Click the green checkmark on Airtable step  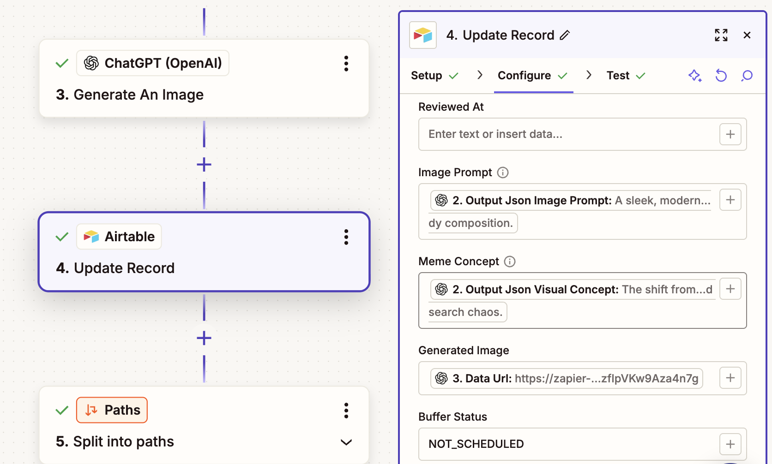[x=62, y=237]
